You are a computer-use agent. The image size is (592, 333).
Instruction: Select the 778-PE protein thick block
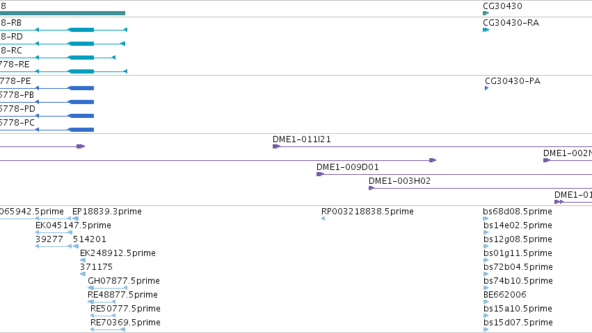click(x=81, y=88)
